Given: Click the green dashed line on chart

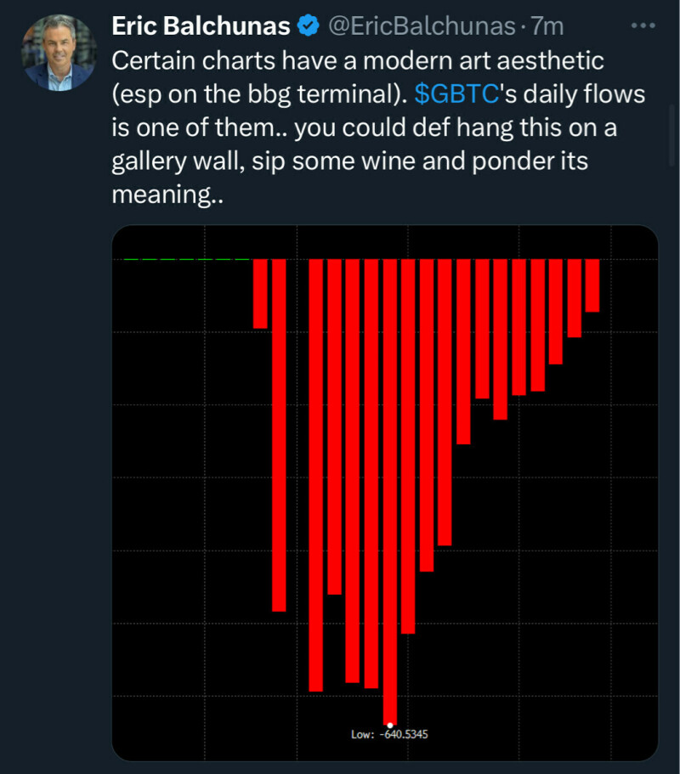Looking at the screenshot, I should pyautogui.click(x=187, y=258).
